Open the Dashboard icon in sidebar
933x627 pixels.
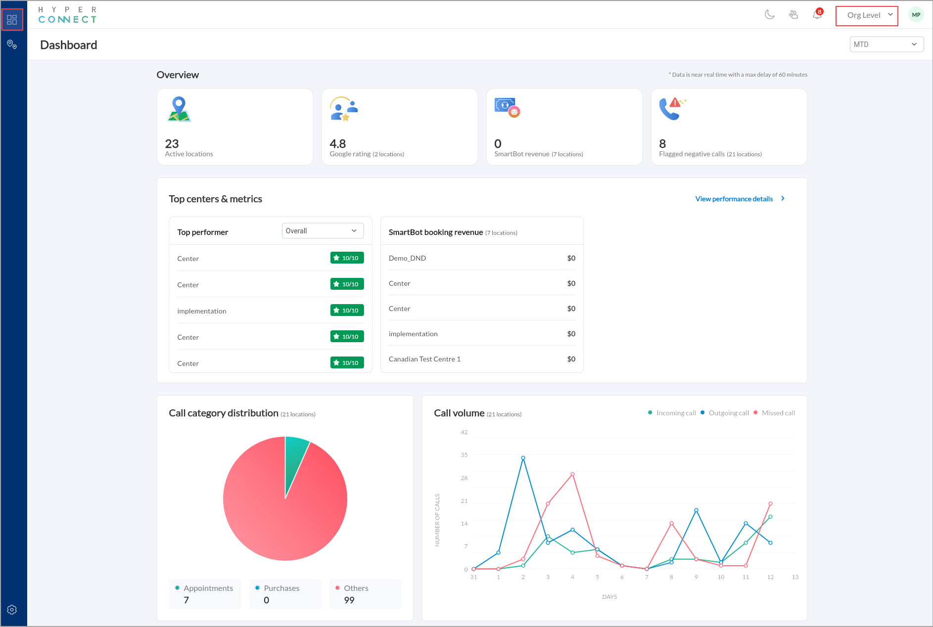[12, 20]
